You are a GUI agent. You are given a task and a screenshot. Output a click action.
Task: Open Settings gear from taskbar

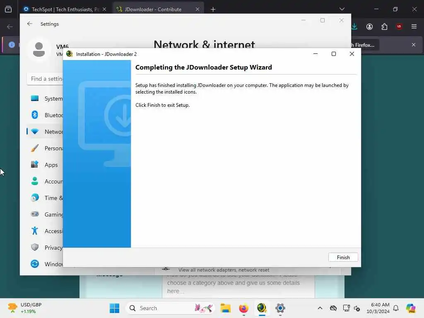point(280,308)
